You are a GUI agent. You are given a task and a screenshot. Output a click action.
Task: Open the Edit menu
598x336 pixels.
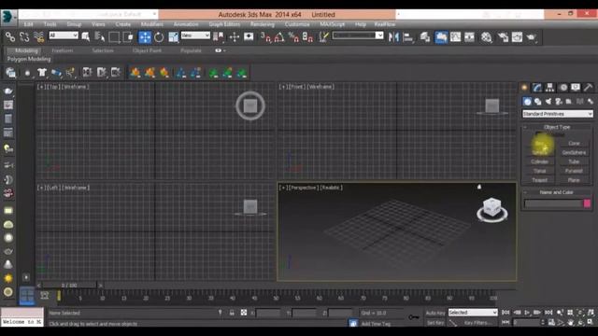28,24
